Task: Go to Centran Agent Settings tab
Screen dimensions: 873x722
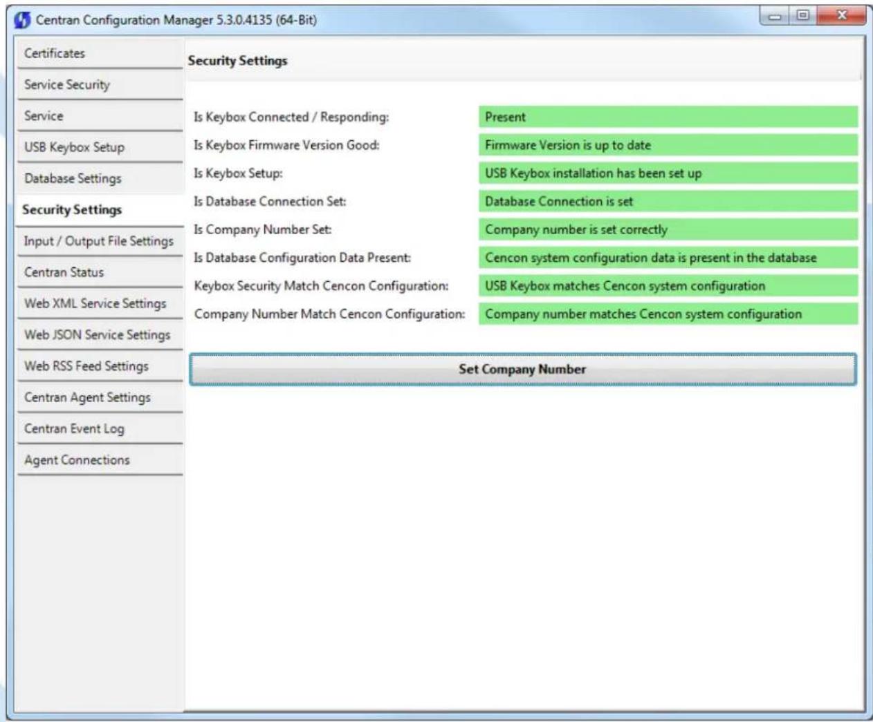Action: (100, 397)
